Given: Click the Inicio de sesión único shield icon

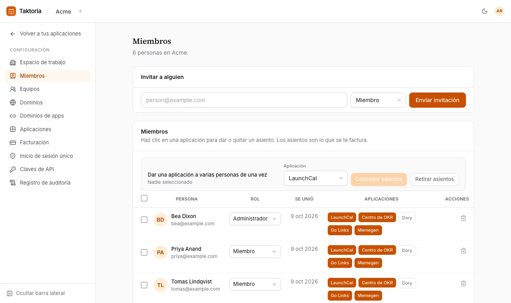Looking at the screenshot, I should 13,156.
